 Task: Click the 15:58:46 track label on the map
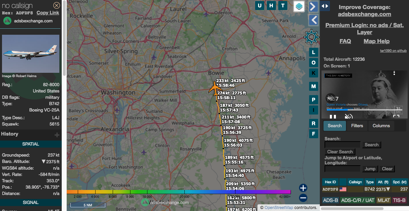click(225, 85)
